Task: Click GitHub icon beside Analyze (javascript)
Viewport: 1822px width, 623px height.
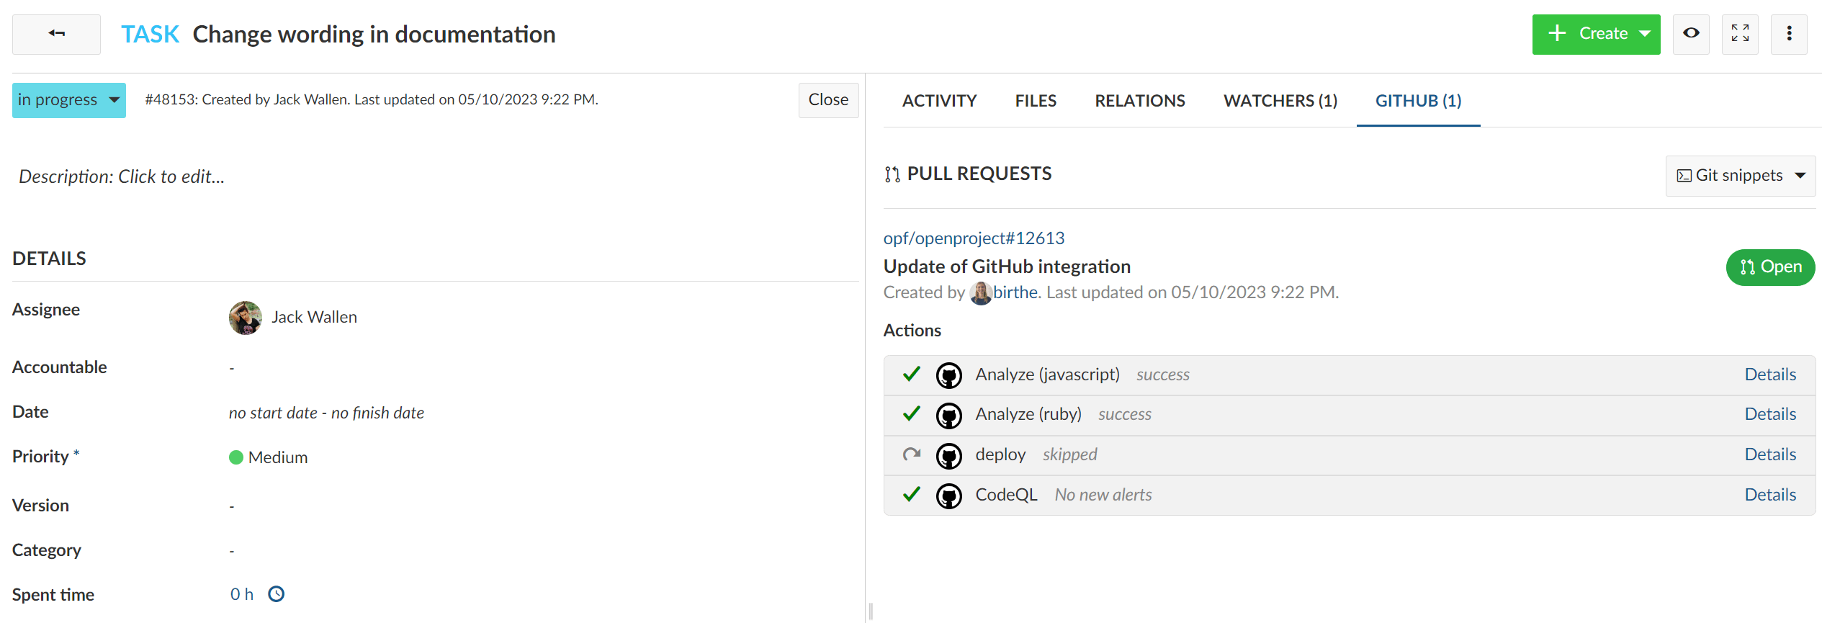Action: click(x=948, y=375)
